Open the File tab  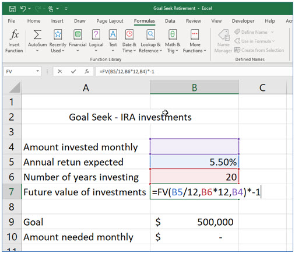(x=11, y=21)
